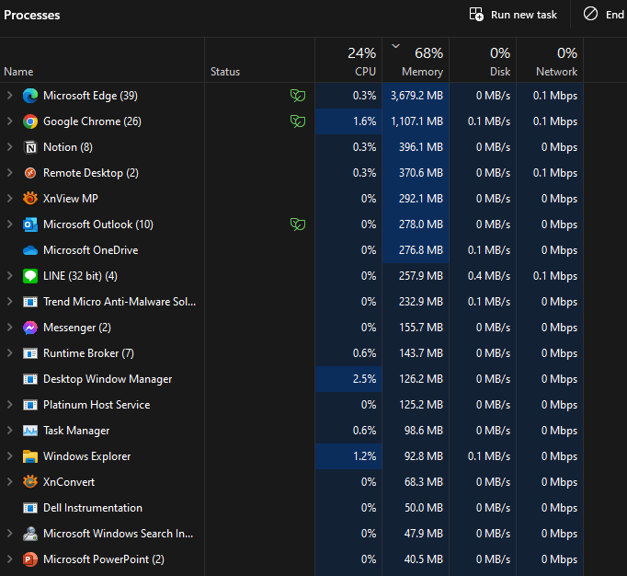Screen dimensions: 627x576
Task: Click the End task label
Action: (x=616, y=15)
